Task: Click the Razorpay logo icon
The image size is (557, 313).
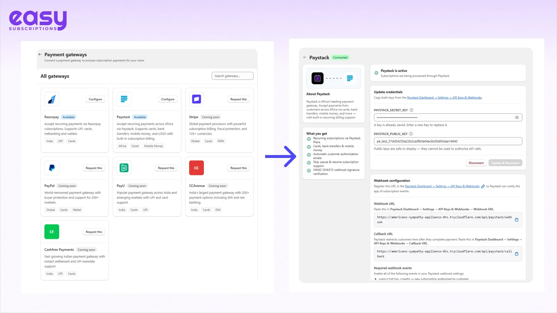Action: pyautogui.click(x=52, y=99)
